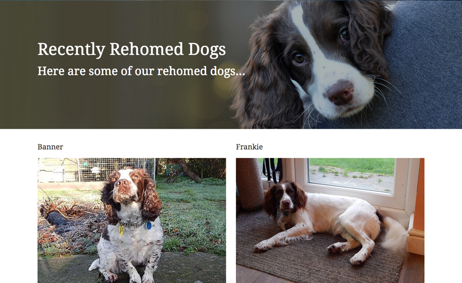The image size is (462, 283).
Task: Select the Recently Rehomed Dogs heading
Action: pos(131,49)
